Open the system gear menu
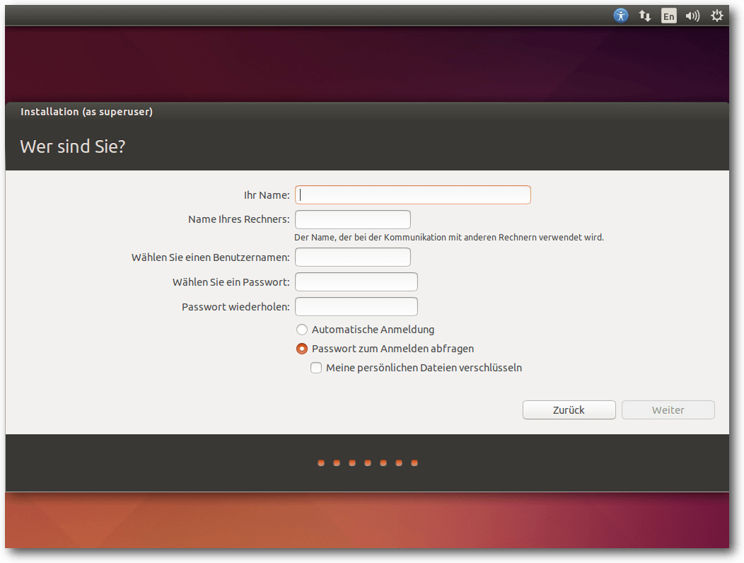The width and height of the screenshot is (744, 563). pos(716,16)
